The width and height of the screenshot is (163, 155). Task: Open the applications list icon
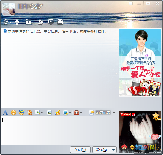60,22
